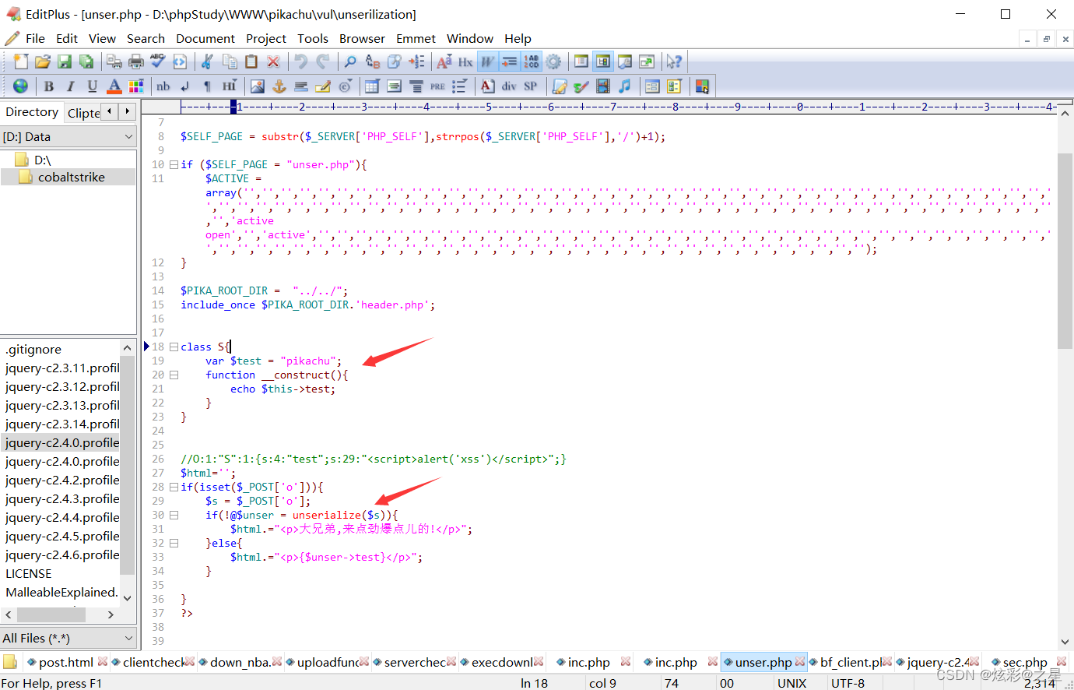Click the music note sound icon

click(625, 86)
